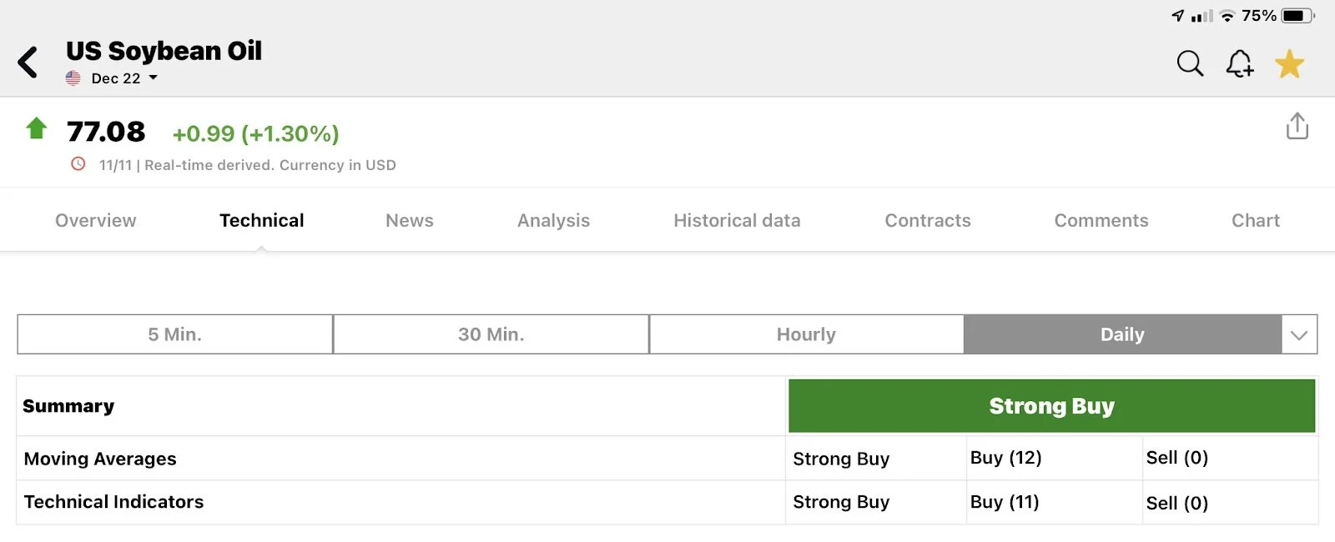Open the Overview tab
This screenshot has width=1335, height=542.
(96, 220)
